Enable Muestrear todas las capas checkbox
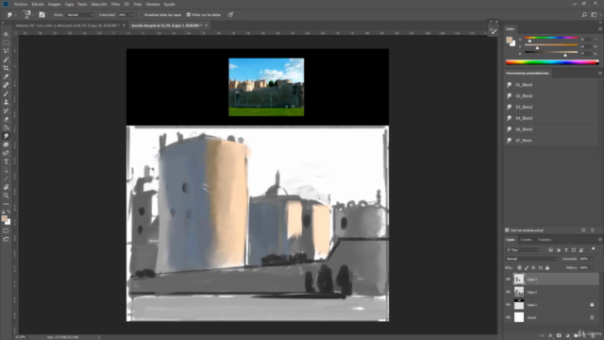Screen dimensions: 604x340 click(x=141, y=15)
